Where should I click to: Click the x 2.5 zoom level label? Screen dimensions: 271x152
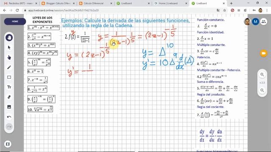pos(262,83)
